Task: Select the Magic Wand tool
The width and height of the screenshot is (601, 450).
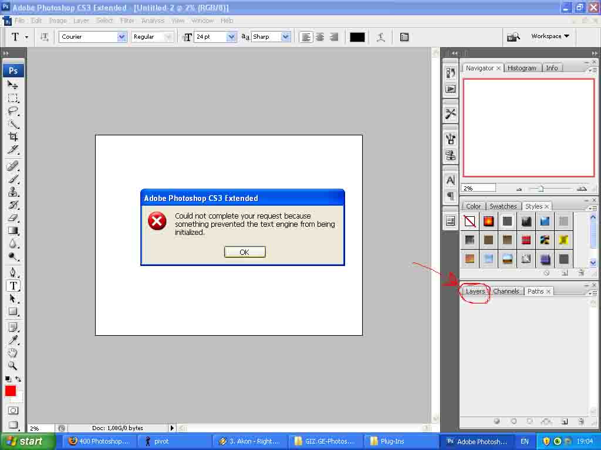Action: click(x=13, y=124)
